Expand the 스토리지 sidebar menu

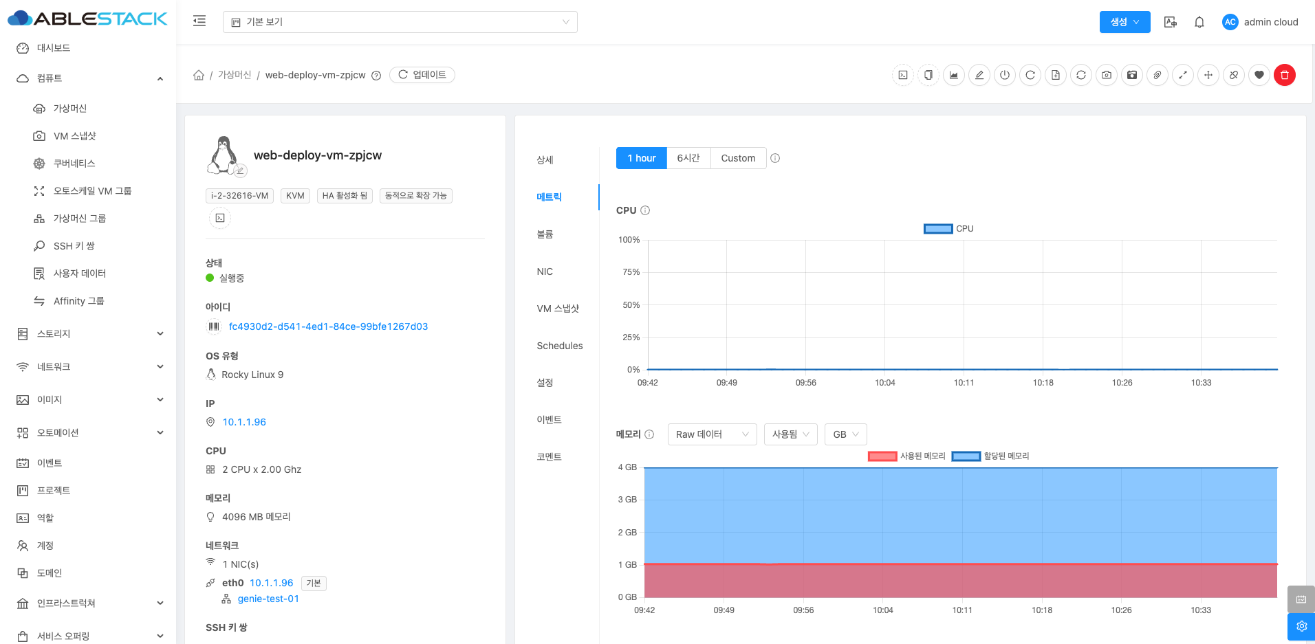point(89,334)
